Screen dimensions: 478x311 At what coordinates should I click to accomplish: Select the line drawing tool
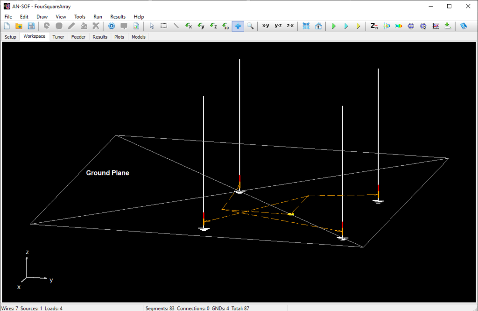[176, 26]
